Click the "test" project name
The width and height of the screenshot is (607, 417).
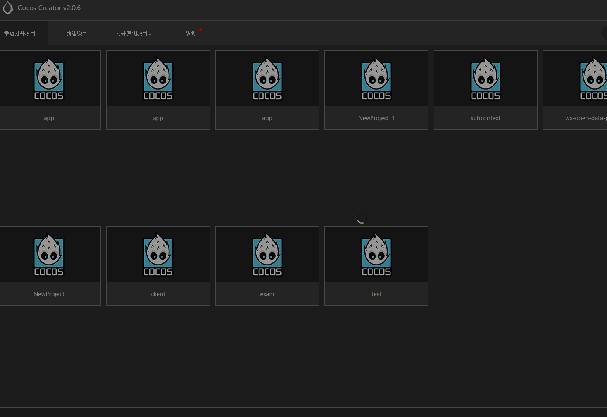point(376,294)
